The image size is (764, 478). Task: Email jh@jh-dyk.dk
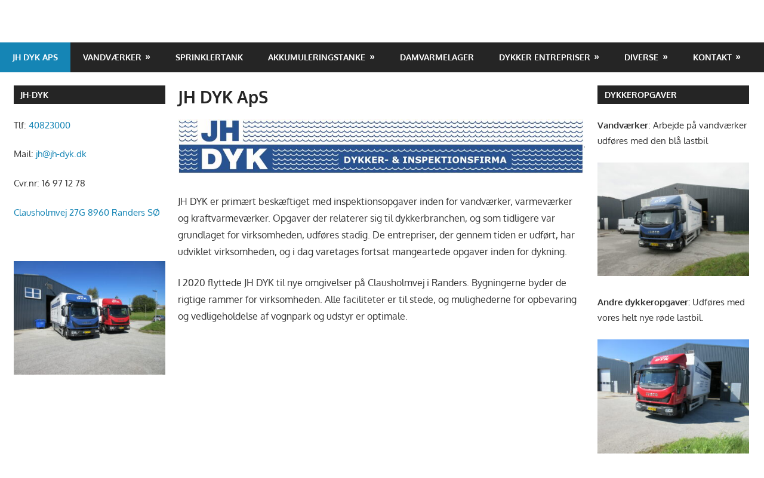pyautogui.click(x=61, y=154)
